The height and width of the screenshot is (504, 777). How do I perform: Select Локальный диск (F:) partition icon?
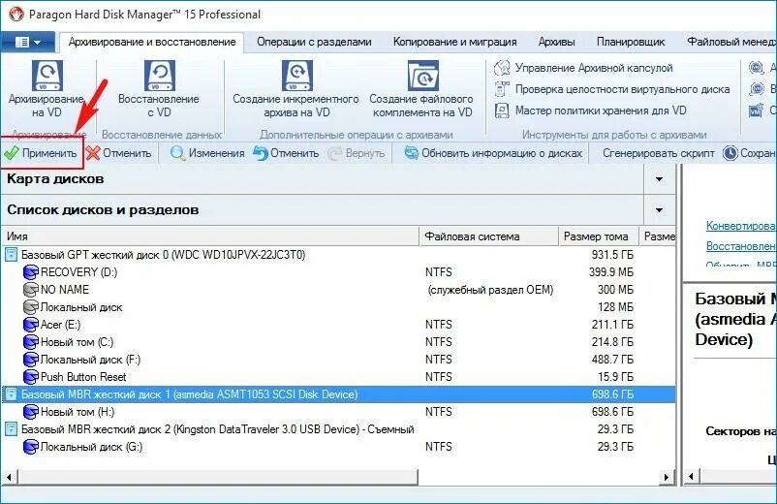tap(30, 360)
